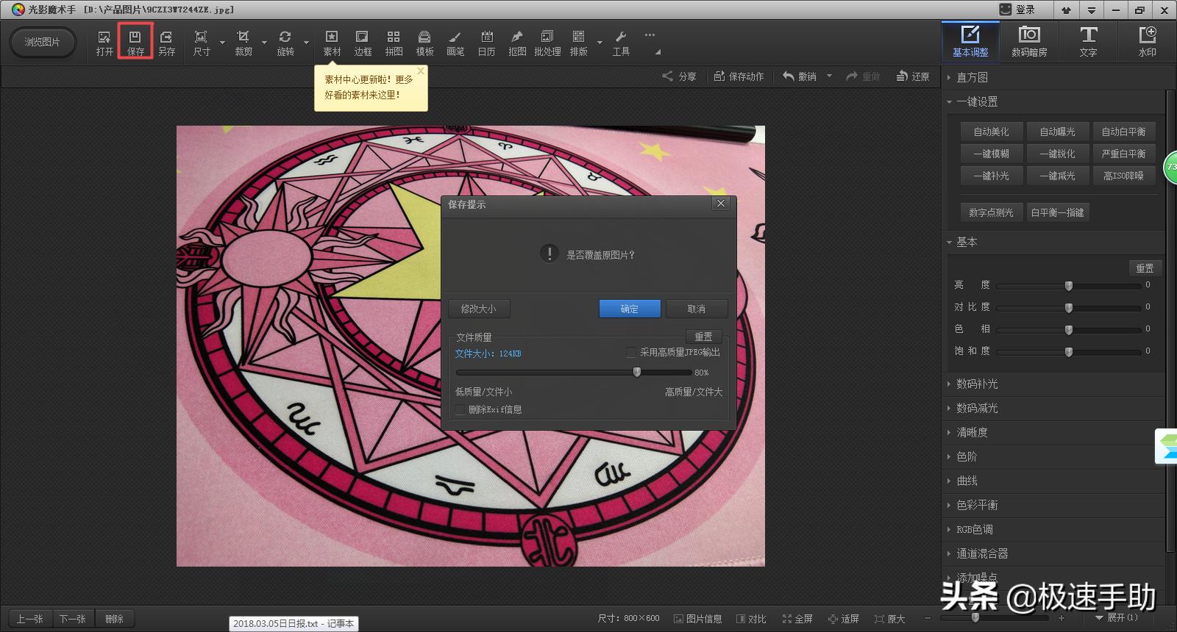This screenshot has height=632, width=1177.
Task: Switch to the 数码暗房 tab
Action: (1029, 41)
